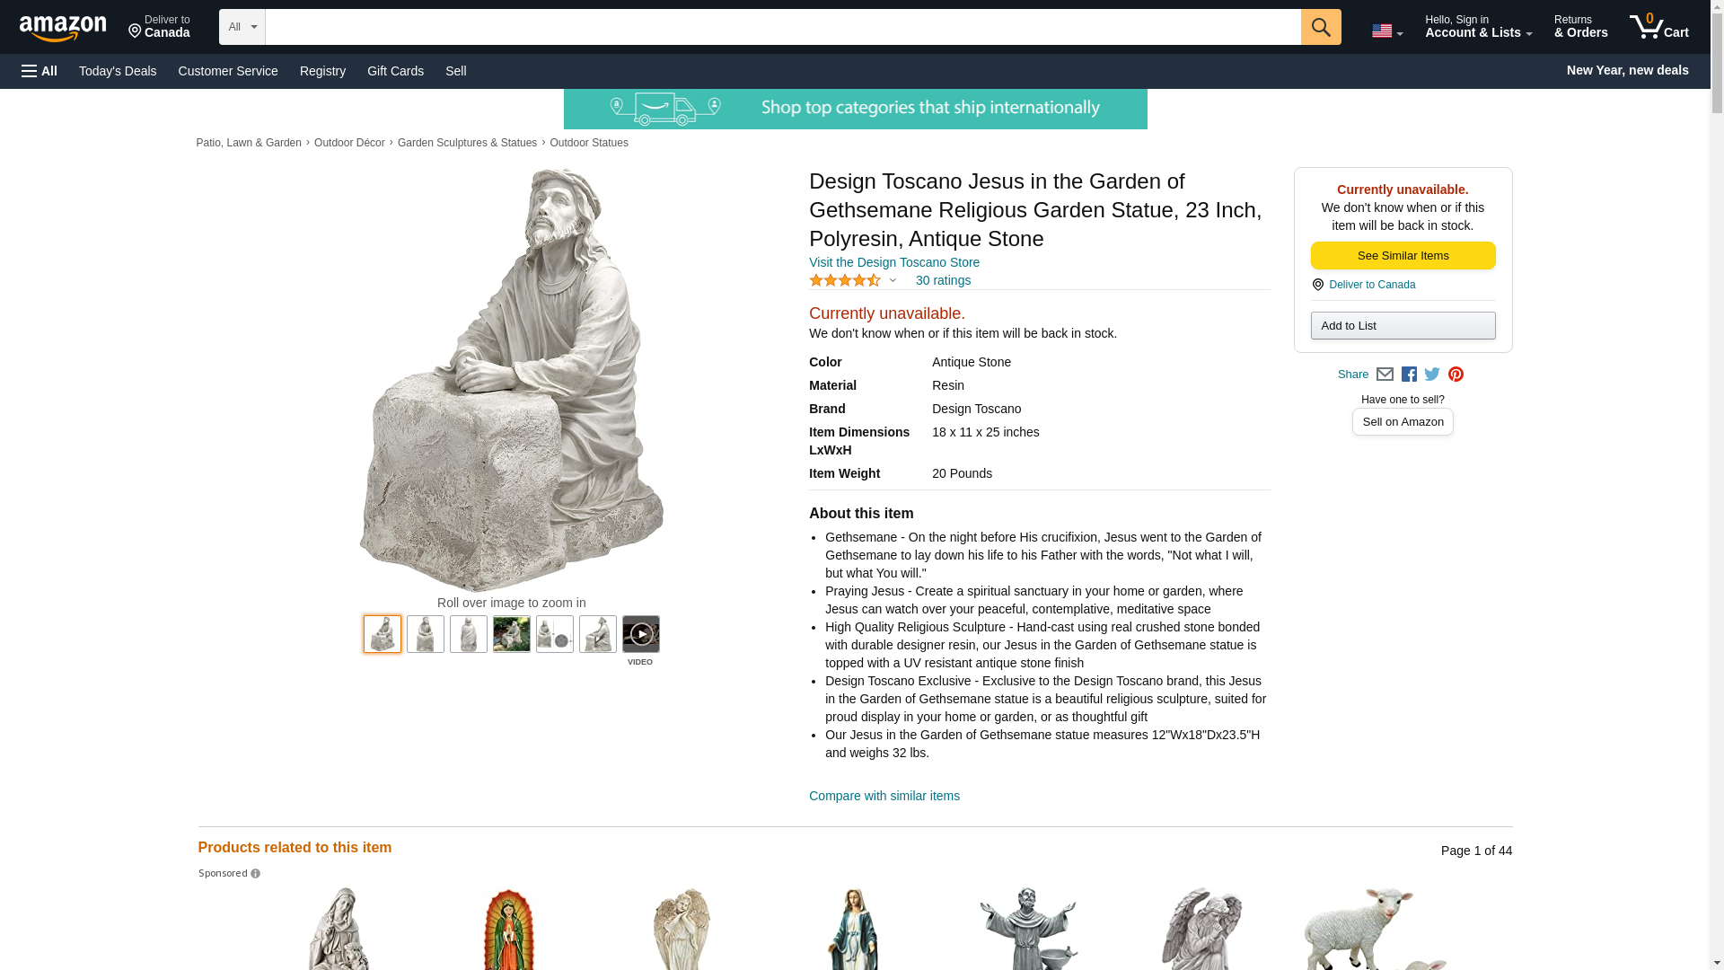Open the shopping cart icon

[1658, 27]
